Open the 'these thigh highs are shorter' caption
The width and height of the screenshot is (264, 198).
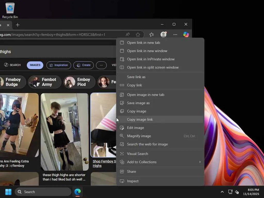coord(64,177)
